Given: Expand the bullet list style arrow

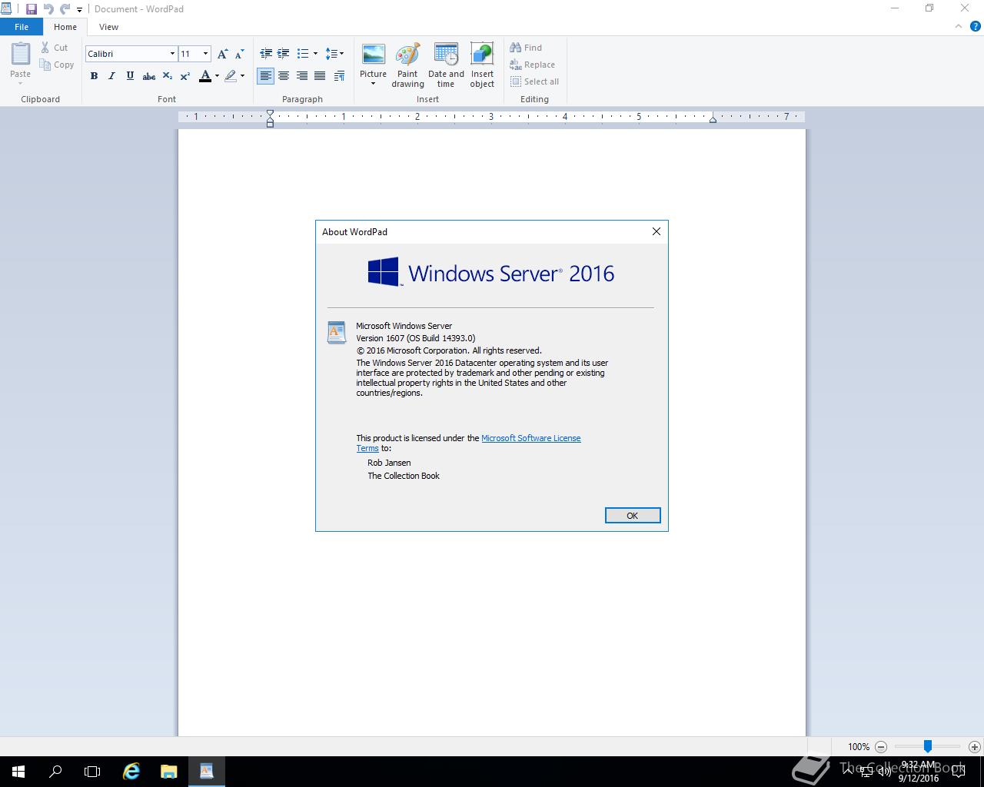Looking at the screenshot, I should 315,54.
